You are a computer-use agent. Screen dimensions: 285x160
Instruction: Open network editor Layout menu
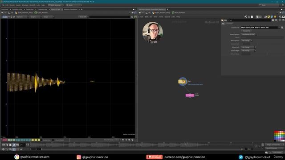point(167,17)
